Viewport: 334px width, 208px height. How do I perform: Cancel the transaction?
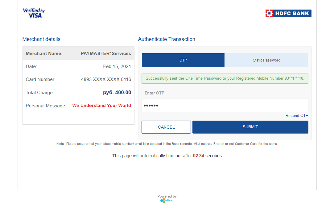(166, 127)
